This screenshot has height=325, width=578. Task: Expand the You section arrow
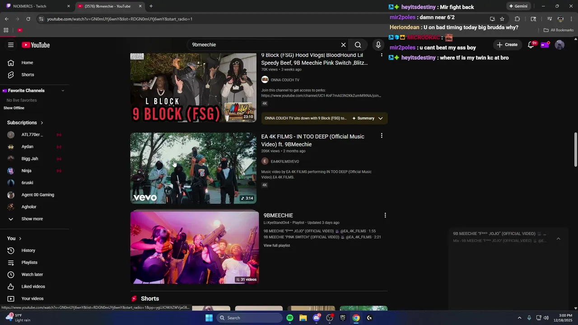point(20,238)
